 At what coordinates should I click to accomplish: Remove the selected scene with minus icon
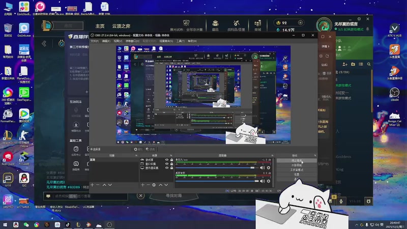[98, 185]
